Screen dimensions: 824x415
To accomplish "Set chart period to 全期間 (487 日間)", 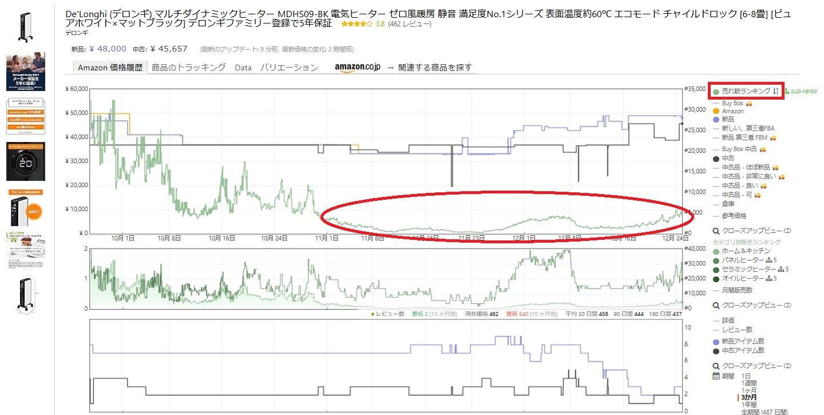I will point(764,411).
